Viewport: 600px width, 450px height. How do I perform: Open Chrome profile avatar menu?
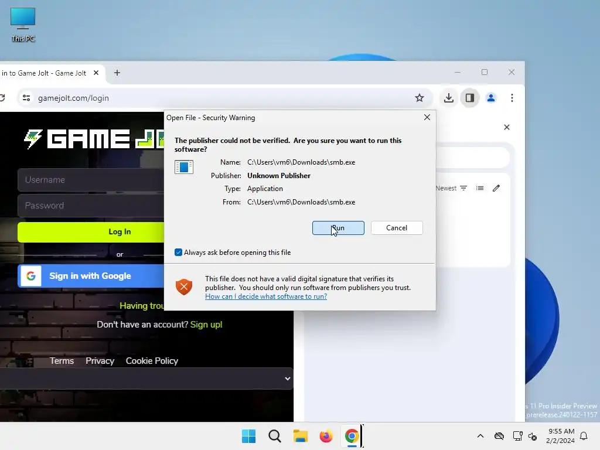coord(490,98)
